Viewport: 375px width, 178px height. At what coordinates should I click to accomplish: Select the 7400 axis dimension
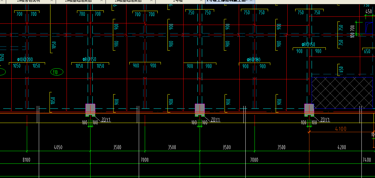[x=366, y=160]
